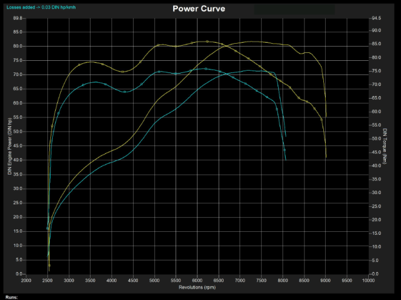The height and width of the screenshot is (300, 401).
Task: Select the 6000 rpm tick on x-axis
Action: 197,281
